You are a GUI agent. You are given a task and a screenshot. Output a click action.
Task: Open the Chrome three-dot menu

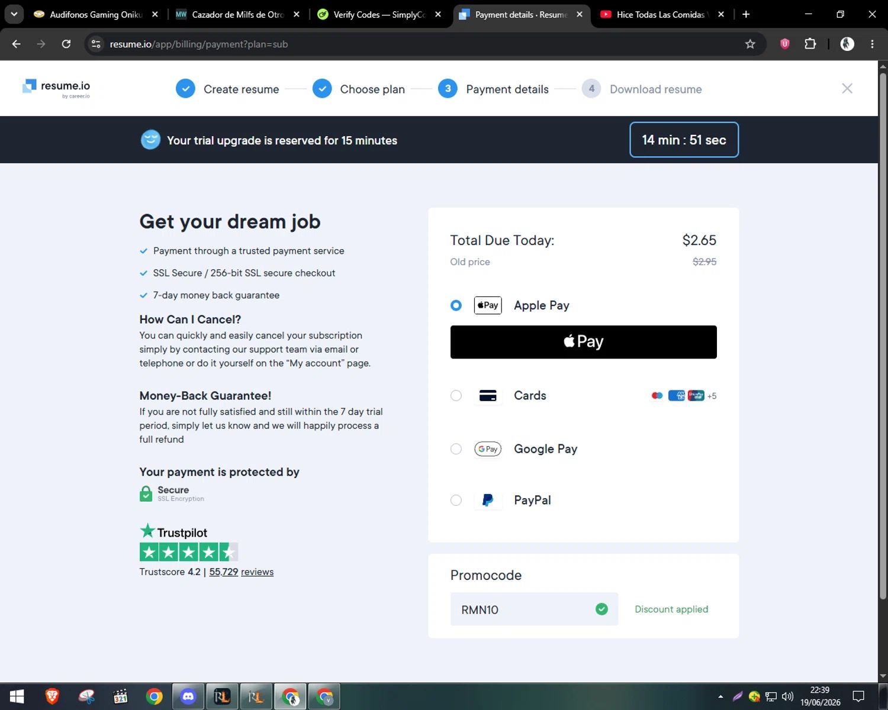pyautogui.click(x=872, y=44)
